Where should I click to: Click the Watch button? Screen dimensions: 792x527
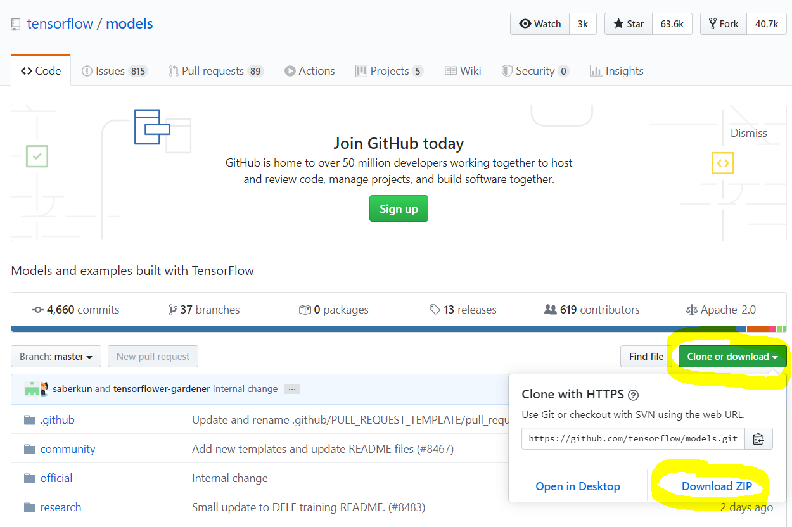pyautogui.click(x=540, y=23)
